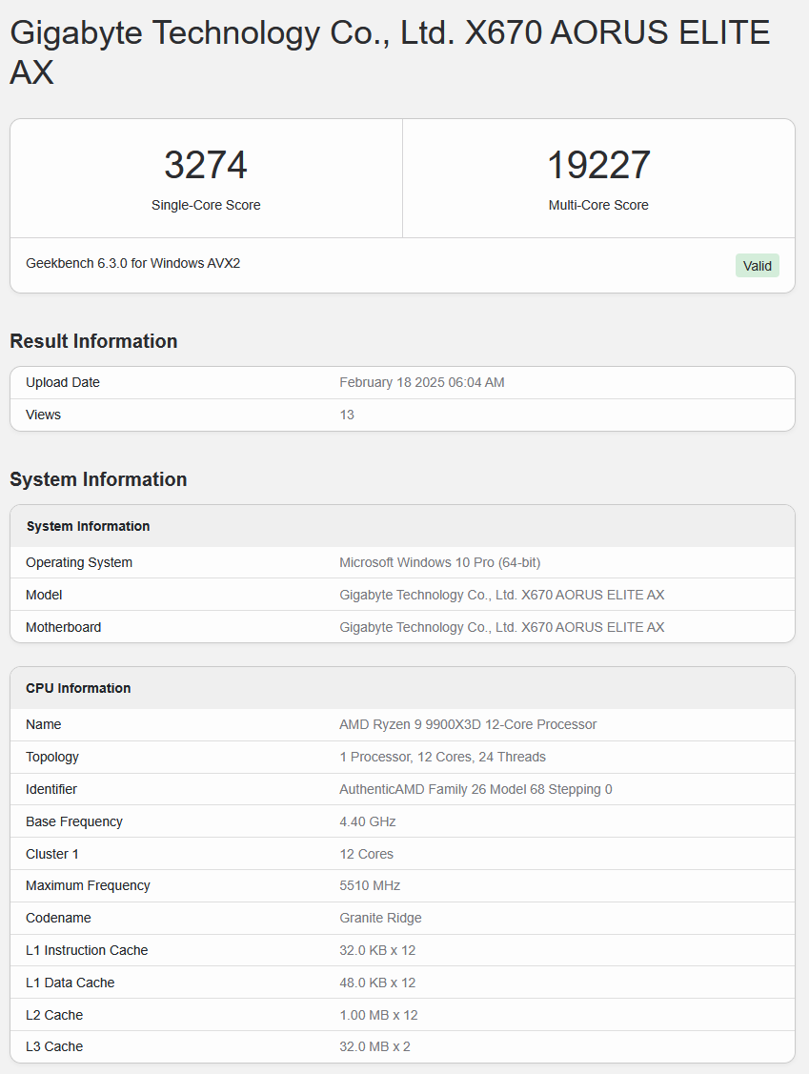Click the 19227 multi-core score number
809x1074 pixels.
pos(598,165)
